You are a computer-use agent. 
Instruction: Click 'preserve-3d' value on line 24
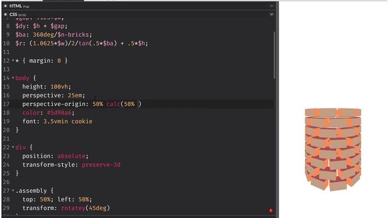point(101,165)
